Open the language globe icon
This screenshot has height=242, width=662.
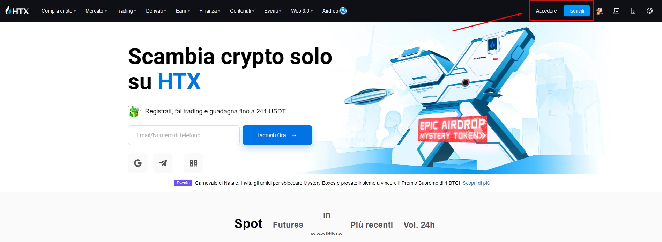coord(649,11)
